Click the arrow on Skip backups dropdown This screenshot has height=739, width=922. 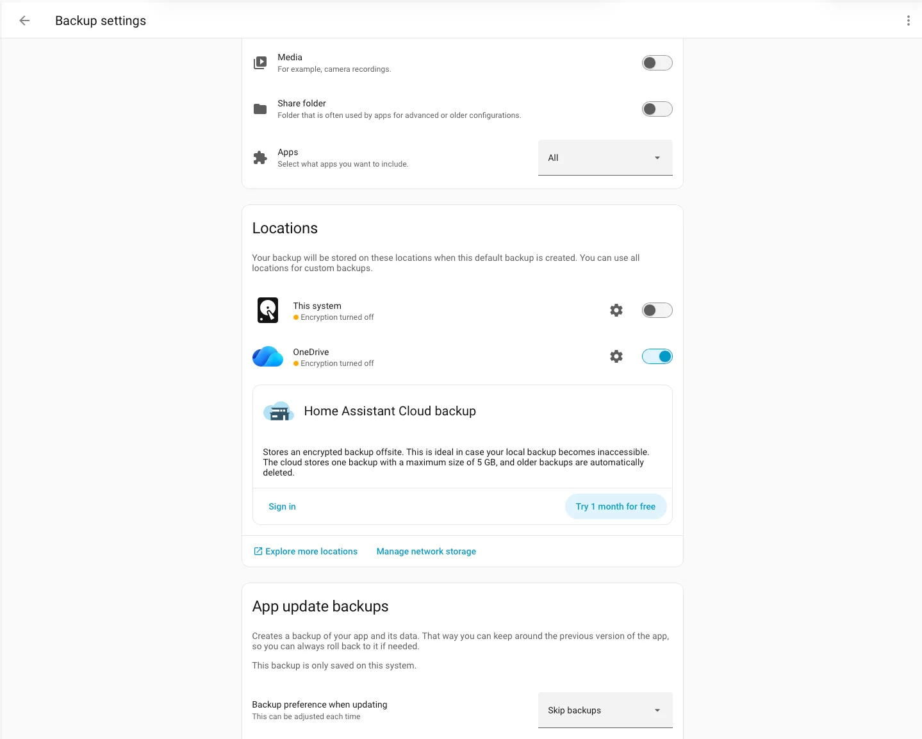[657, 710]
